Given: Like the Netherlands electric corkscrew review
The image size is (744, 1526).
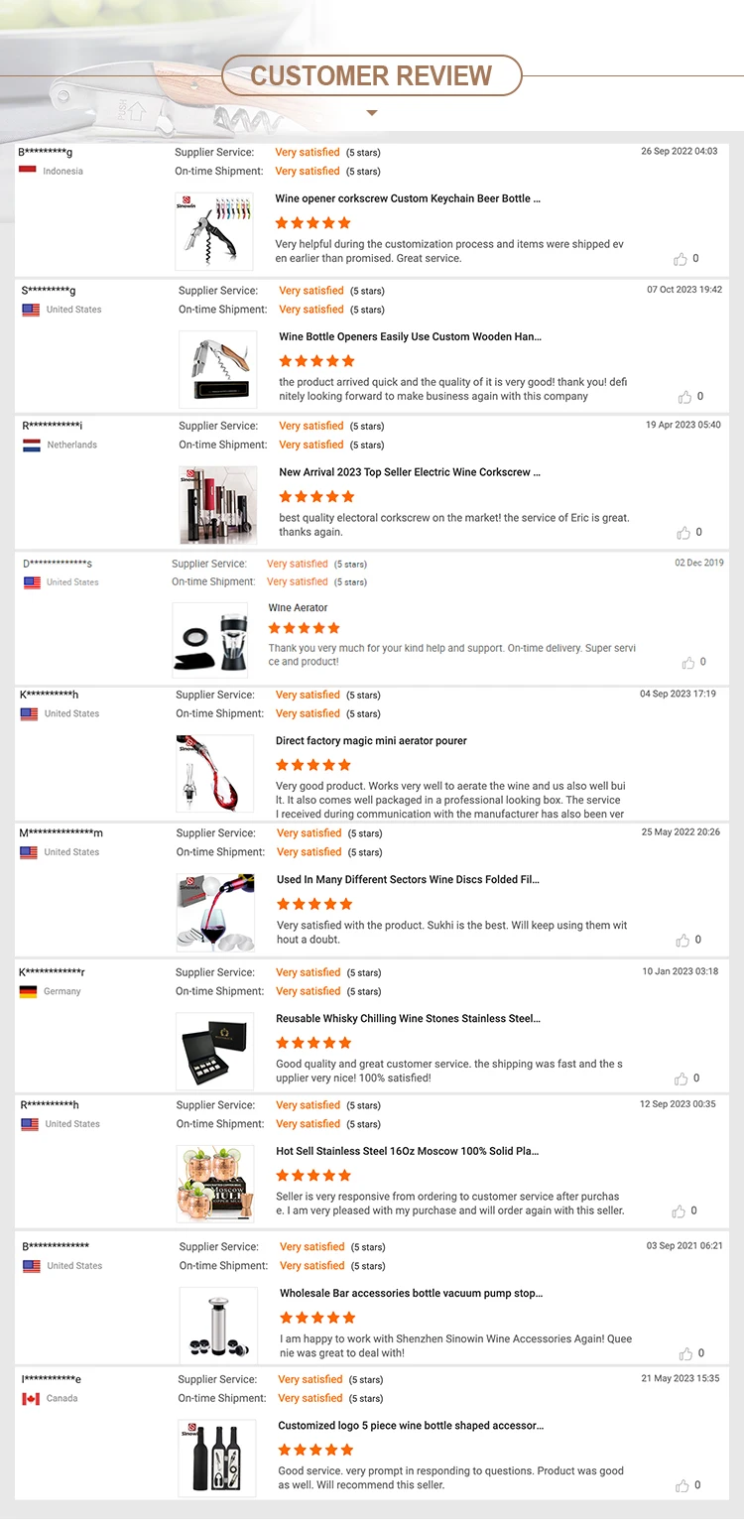Looking at the screenshot, I should point(683,533).
